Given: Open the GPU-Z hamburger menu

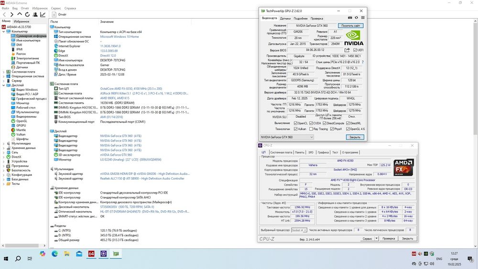Looking at the screenshot, I should pos(363,18).
